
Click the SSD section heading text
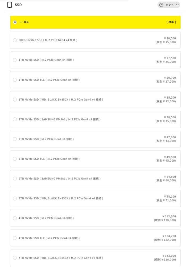[x=18, y=5]
